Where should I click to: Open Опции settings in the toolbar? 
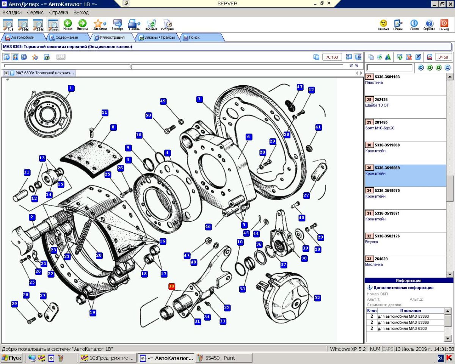(398, 25)
